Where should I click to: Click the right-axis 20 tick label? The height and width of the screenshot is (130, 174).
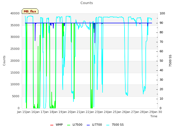point(161,89)
